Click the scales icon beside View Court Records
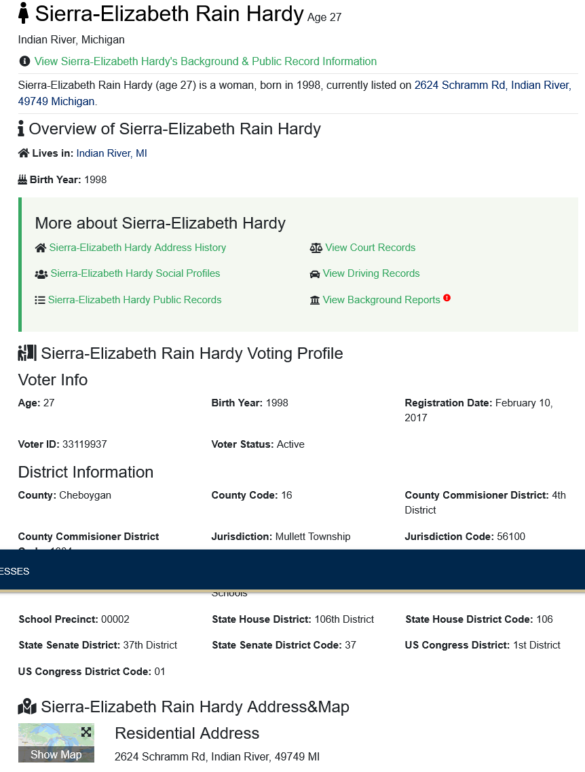 pyautogui.click(x=316, y=248)
